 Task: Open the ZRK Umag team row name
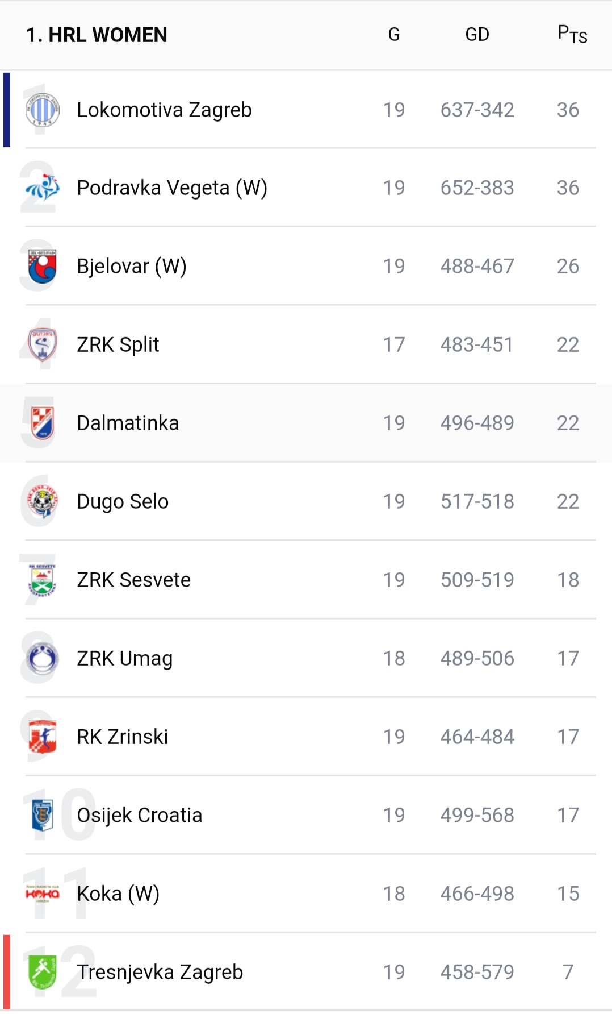pos(125,659)
